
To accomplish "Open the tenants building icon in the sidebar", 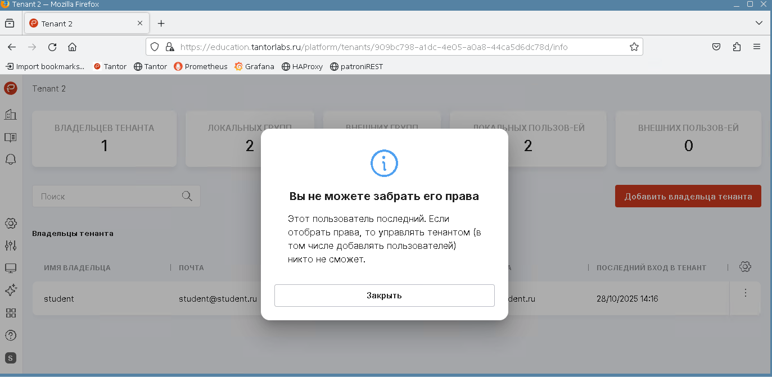I will pos(11,115).
